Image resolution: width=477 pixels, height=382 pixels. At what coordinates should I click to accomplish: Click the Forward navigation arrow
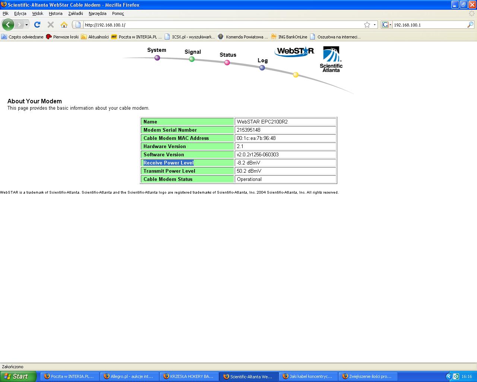pos(19,25)
